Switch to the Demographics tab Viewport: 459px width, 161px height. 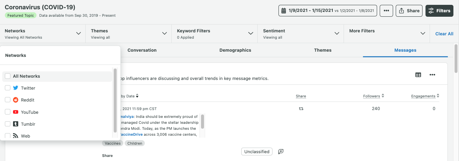point(235,50)
